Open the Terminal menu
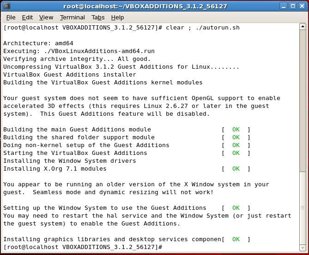The image size is (309, 255). pyautogui.click(x=73, y=18)
